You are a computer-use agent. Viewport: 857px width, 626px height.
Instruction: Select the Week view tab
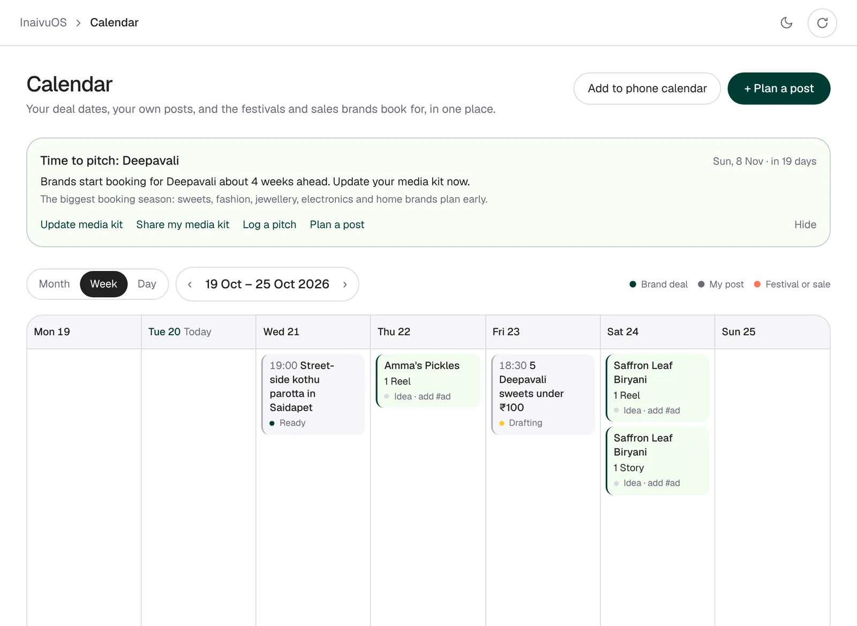[103, 284]
